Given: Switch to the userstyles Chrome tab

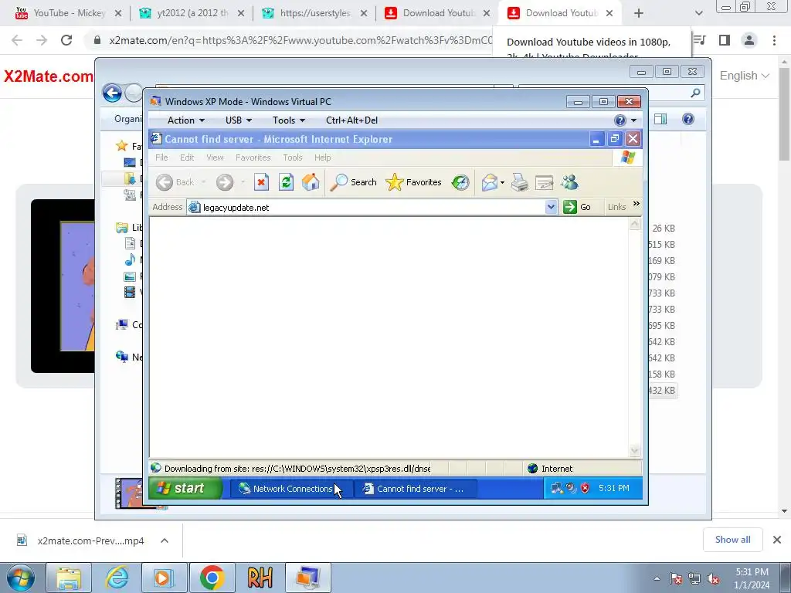Looking at the screenshot, I should [x=314, y=13].
